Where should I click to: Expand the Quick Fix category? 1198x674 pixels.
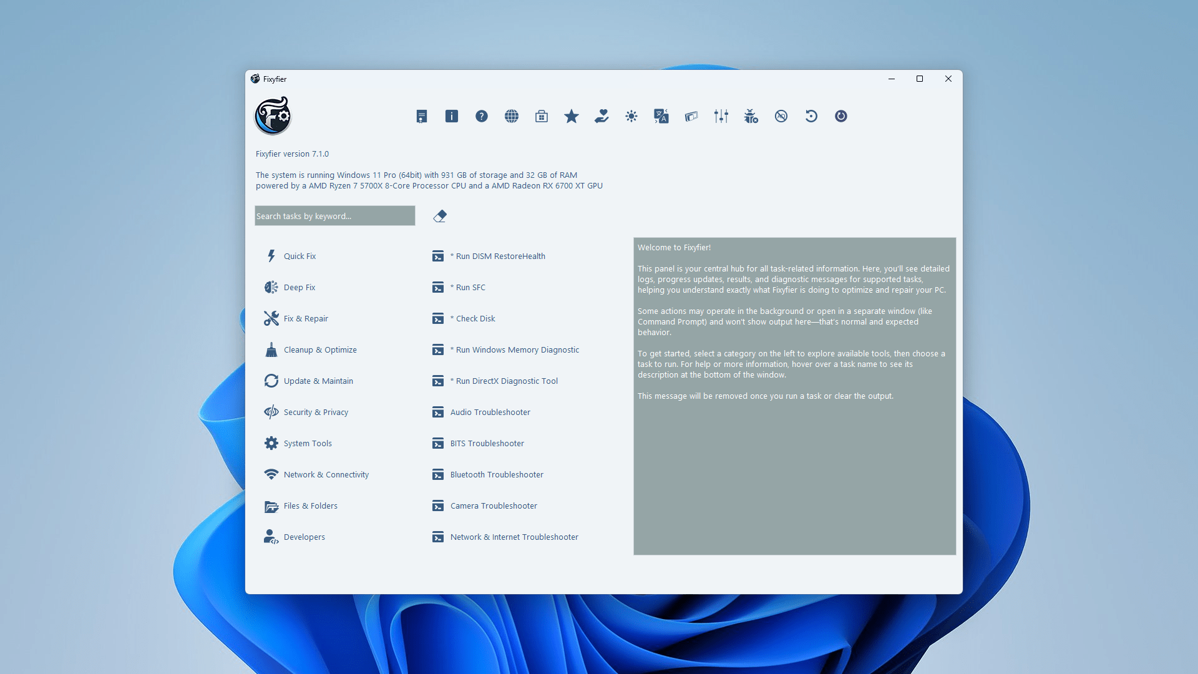pyautogui.click(x=300, y=256)
